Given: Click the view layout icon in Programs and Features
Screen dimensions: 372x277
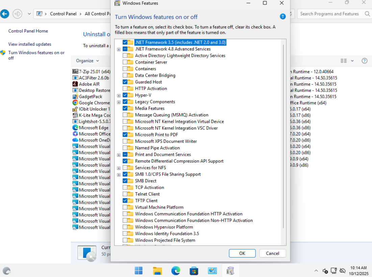Looking at the screenshot, I should pos(344,61).
